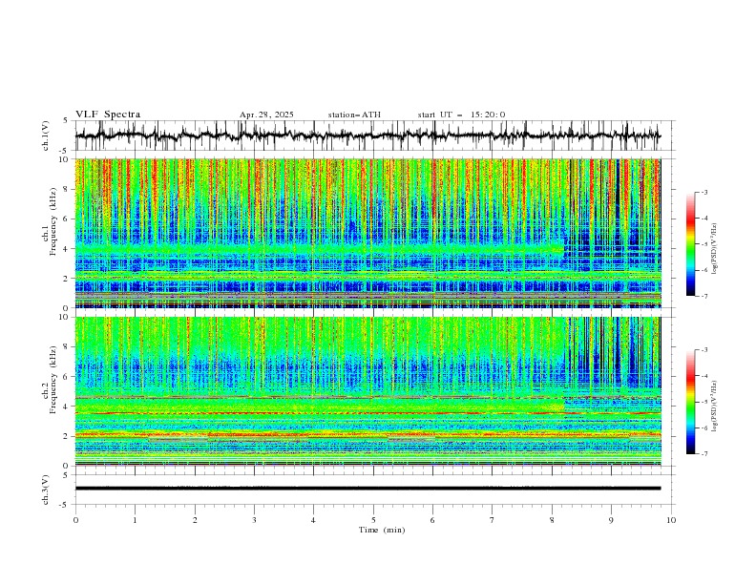The width and height of the screenshot is (756, 584).
Task: Click the "5" tick on ch.1(V) axis
Action: [66, 120]
